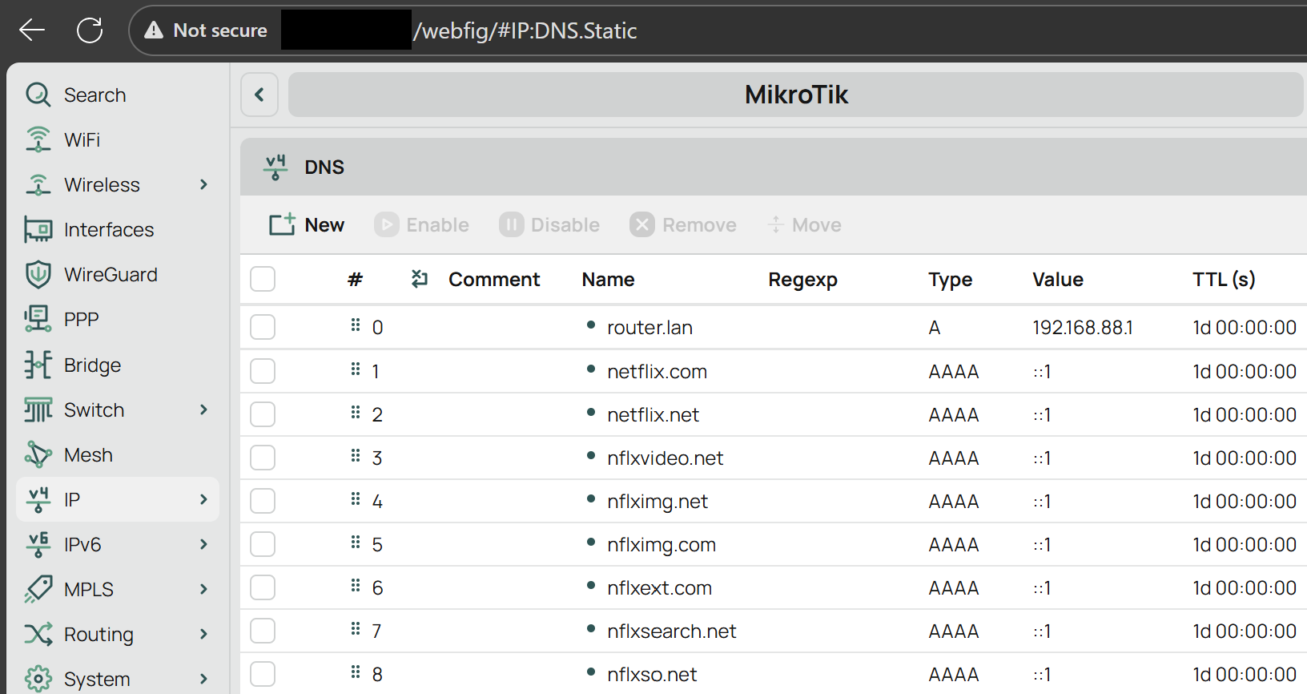Click the PPP icon in sidebar

(38, 319)
